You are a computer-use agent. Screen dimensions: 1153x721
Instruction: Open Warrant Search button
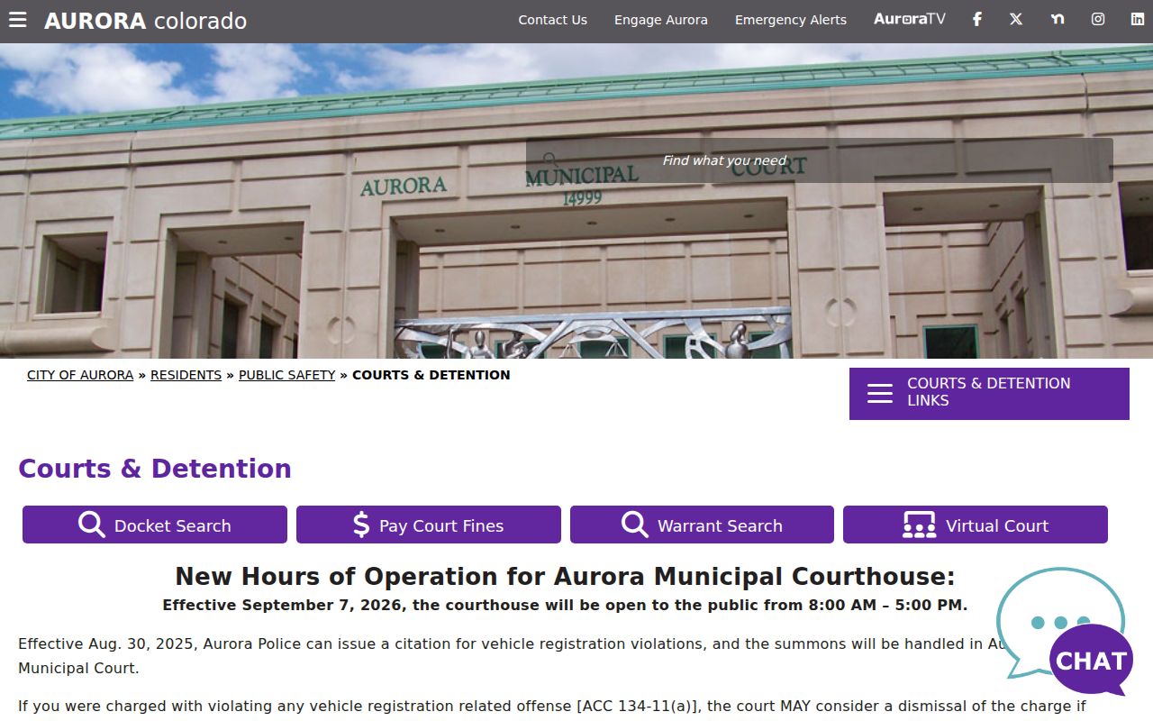702,525
